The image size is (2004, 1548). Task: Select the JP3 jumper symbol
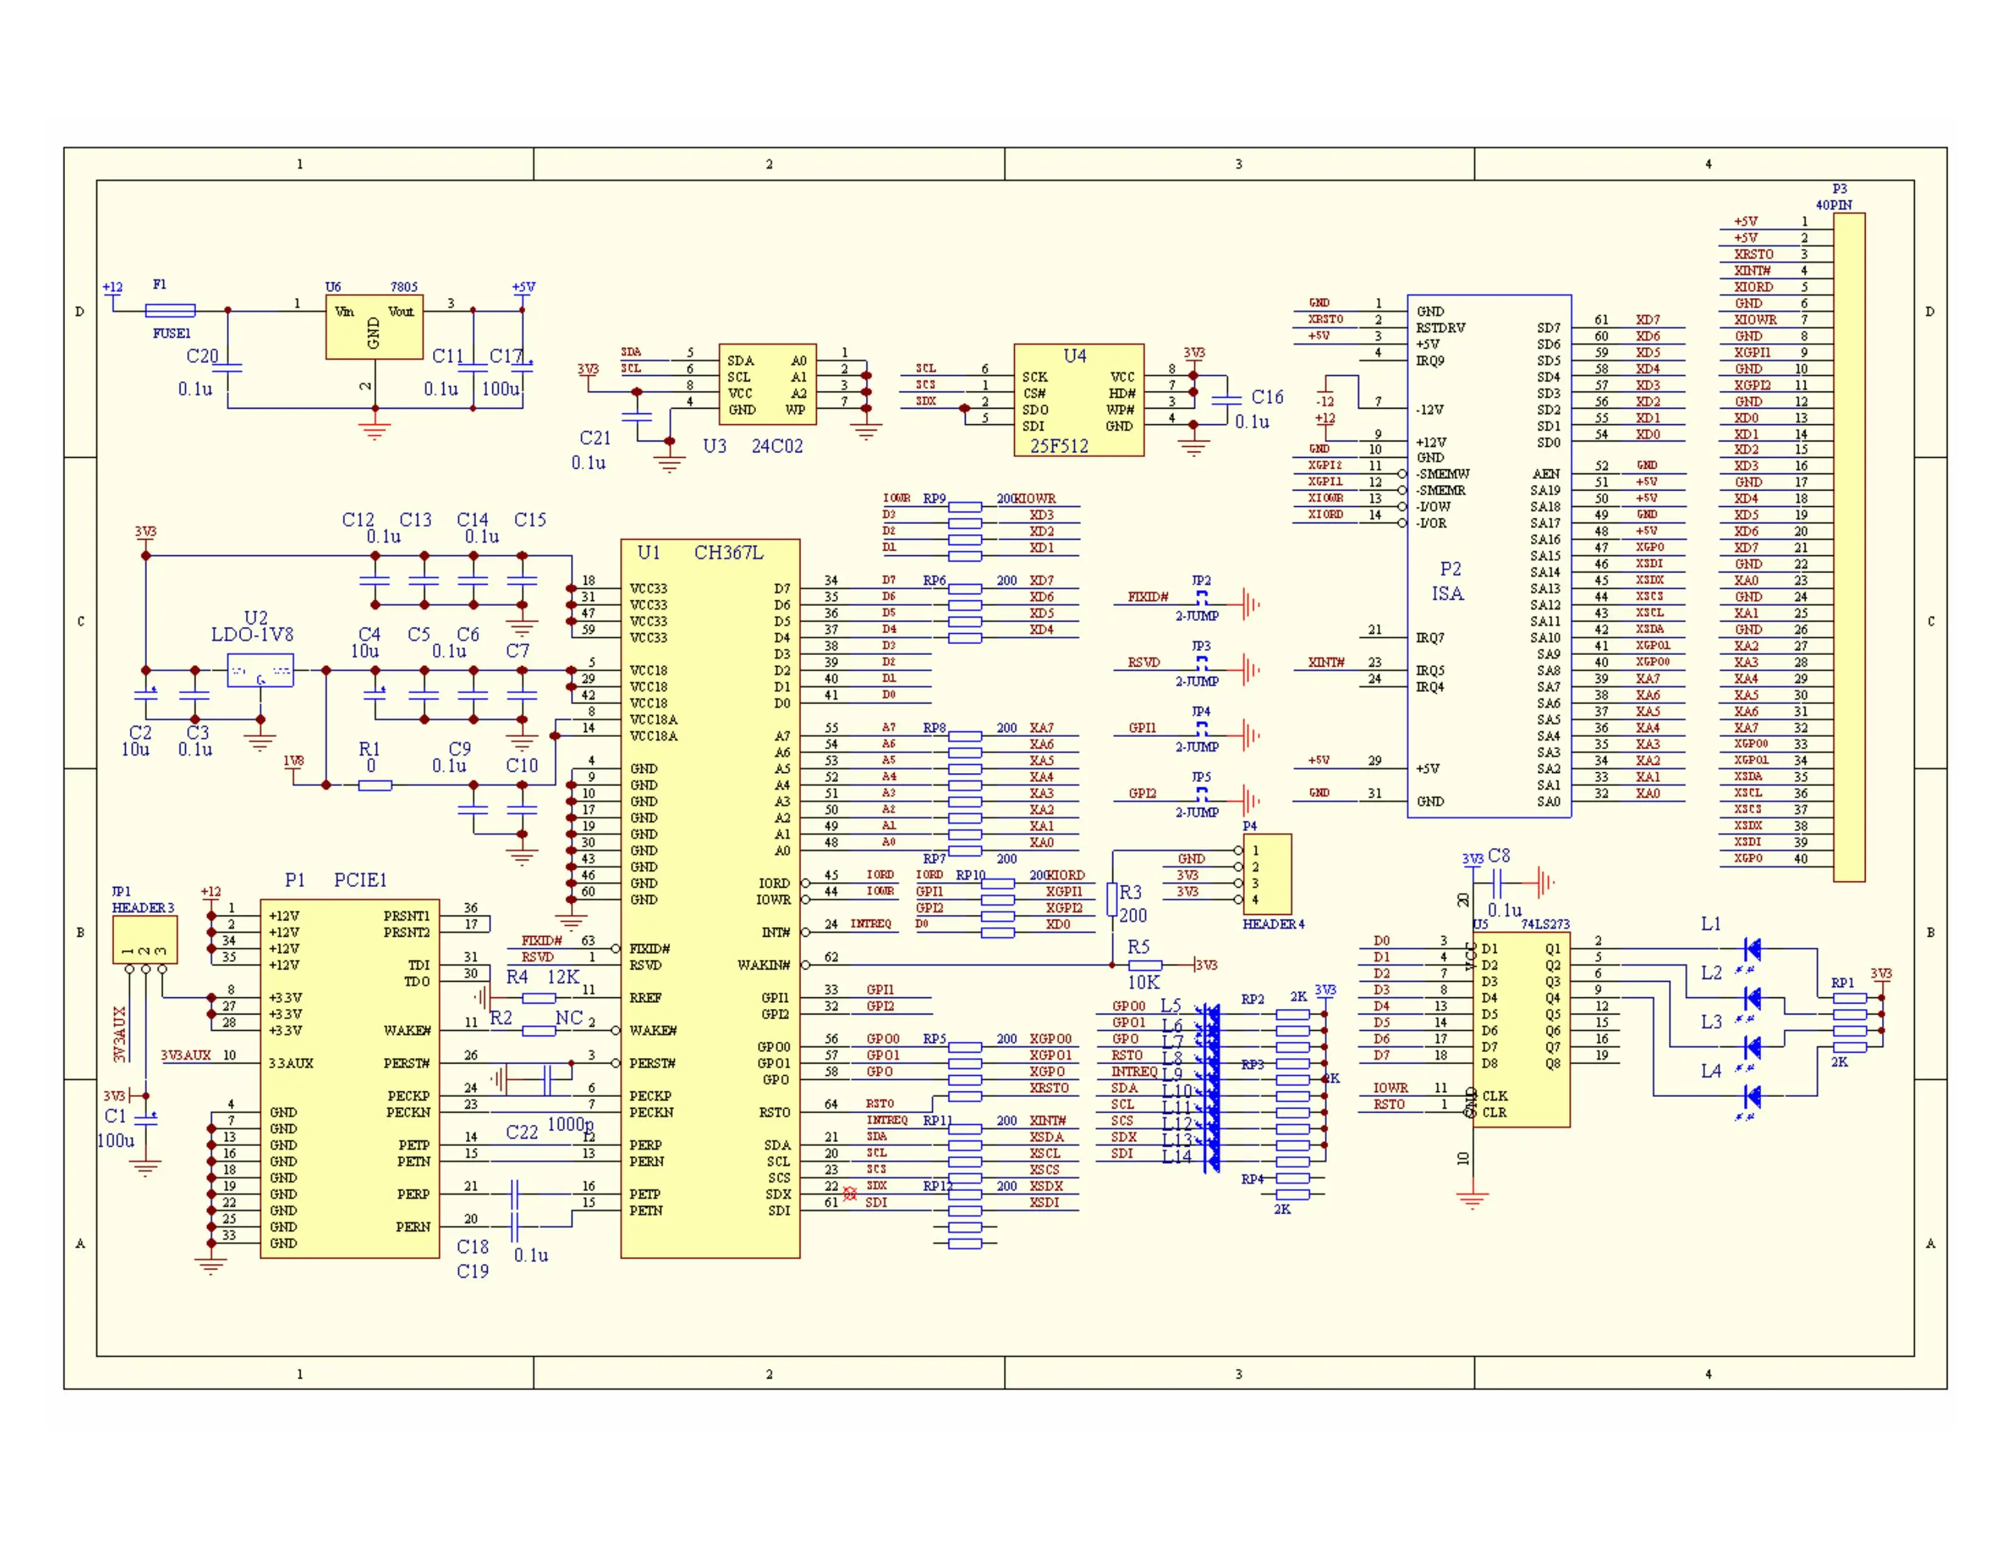tap(1202, 663)
